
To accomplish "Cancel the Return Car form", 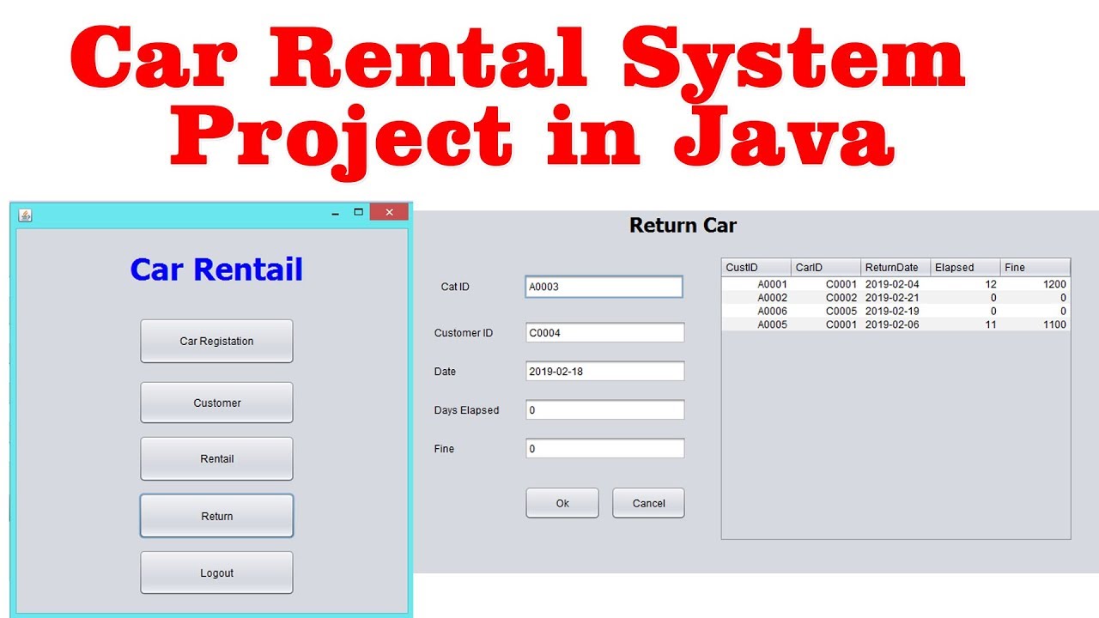I will coord(648,503).
